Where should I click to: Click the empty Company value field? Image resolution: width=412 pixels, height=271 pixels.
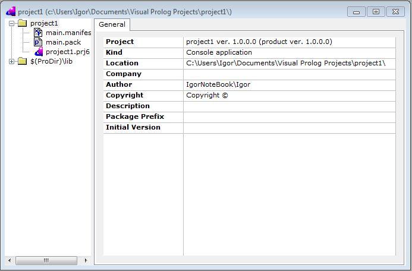pos(290,74)
